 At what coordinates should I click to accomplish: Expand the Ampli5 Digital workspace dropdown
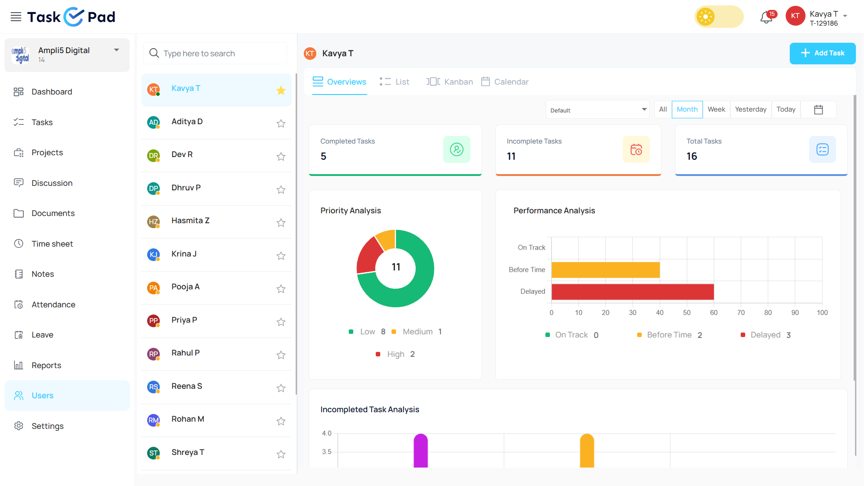pos(117,50)
